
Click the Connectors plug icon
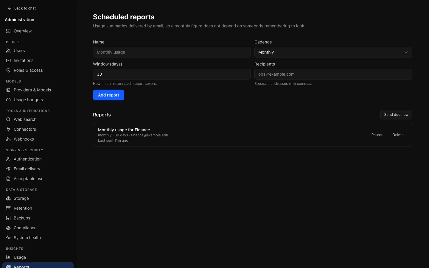(x=8, y=129)
